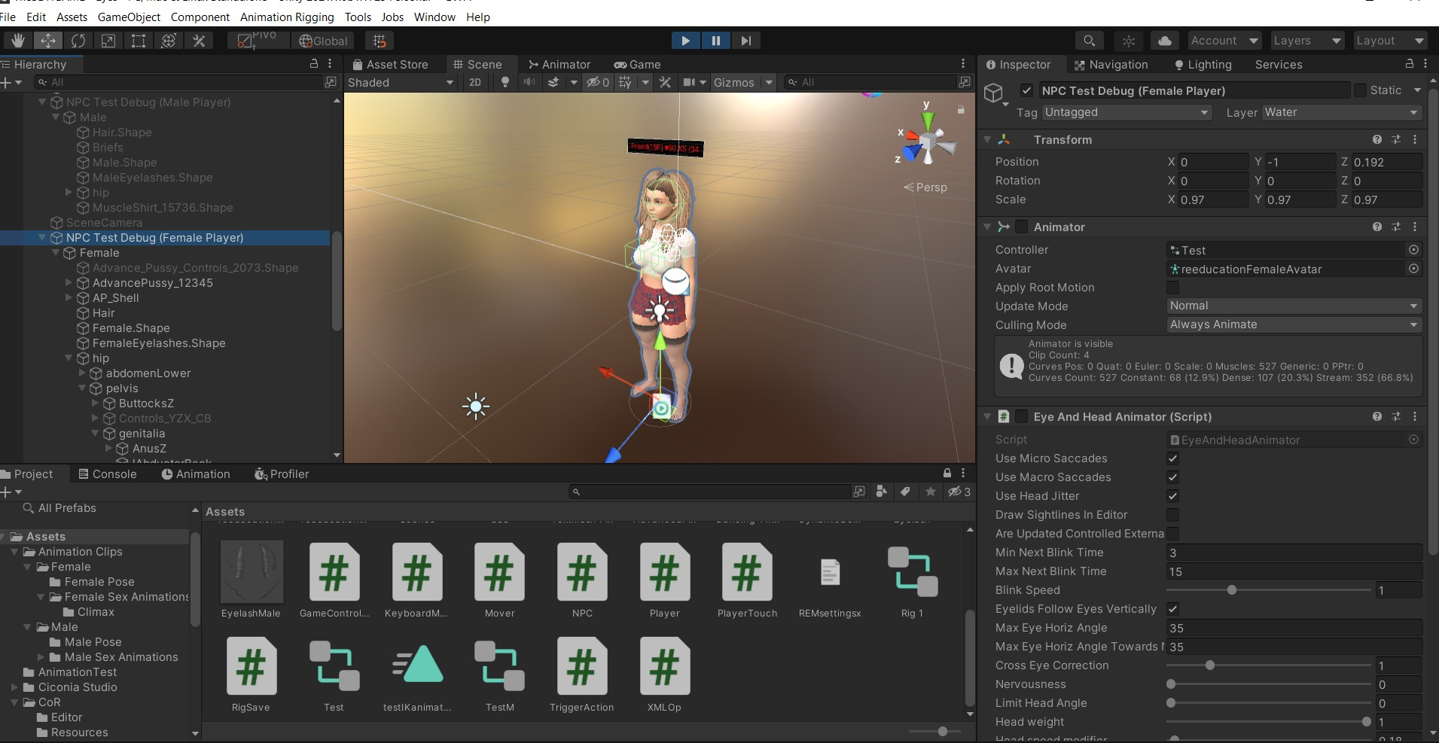Pick a Controller using the object selector
Viewport: 1439px width, 743px height.
coord(1413,250)
